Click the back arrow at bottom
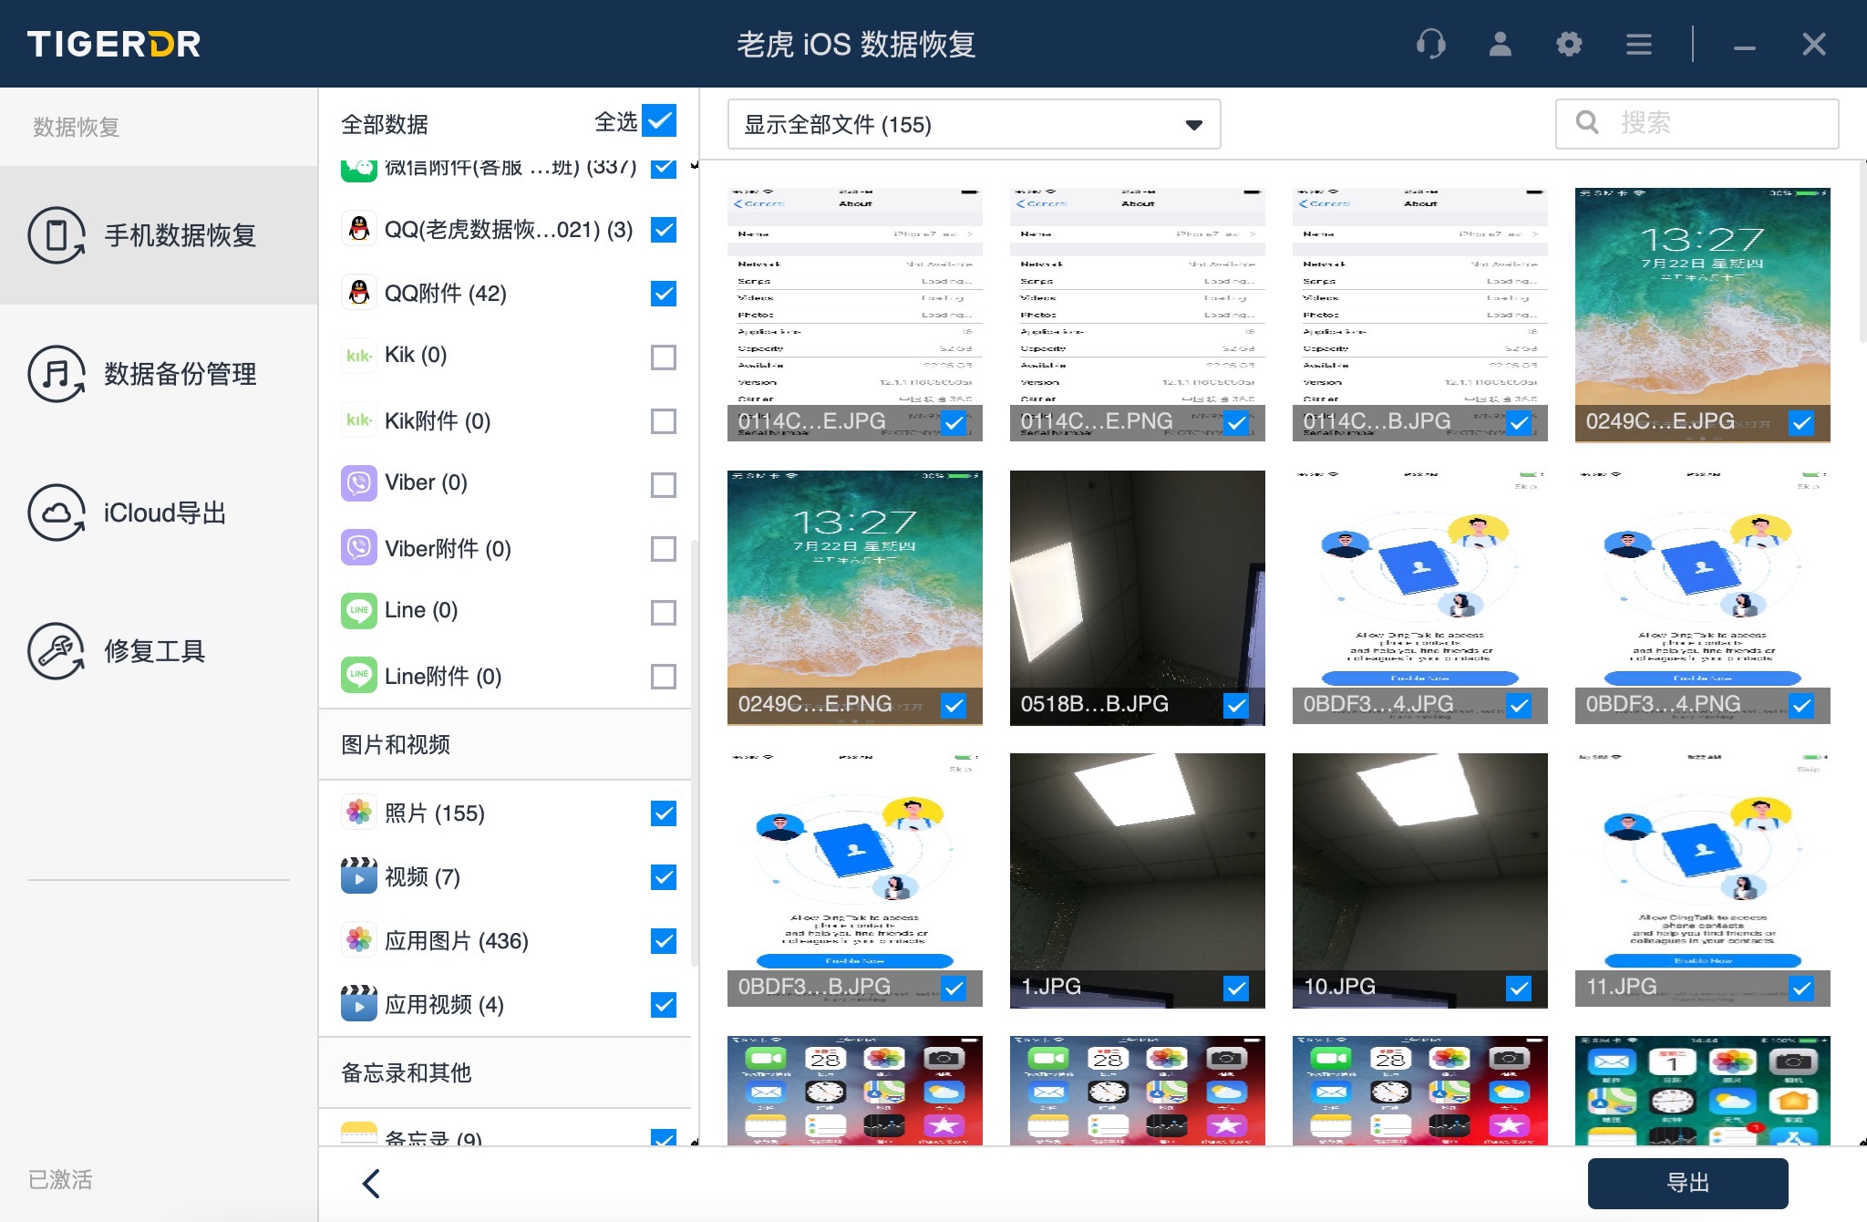The image size is (1867, 1222). tap(371, 1183)
